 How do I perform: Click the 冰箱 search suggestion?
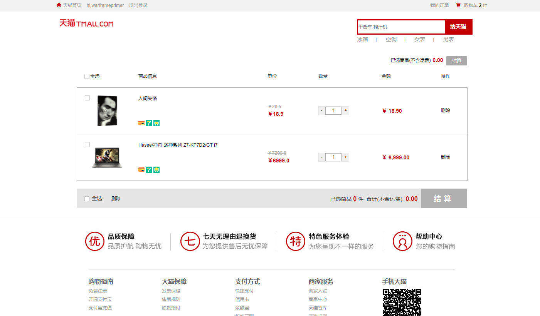362,39
